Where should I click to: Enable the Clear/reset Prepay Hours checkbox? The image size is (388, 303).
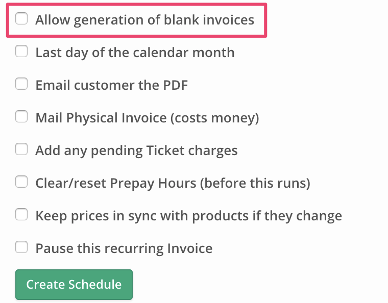coord(21,182)
